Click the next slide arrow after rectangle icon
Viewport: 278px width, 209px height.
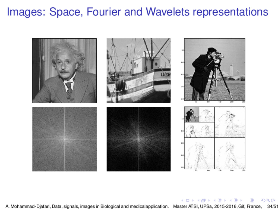point(193,201)
